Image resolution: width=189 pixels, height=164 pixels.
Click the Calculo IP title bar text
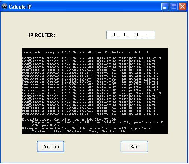point(20,7)
